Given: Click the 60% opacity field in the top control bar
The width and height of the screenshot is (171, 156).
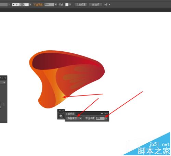Looking at the screenshot, I should point(49,5).
